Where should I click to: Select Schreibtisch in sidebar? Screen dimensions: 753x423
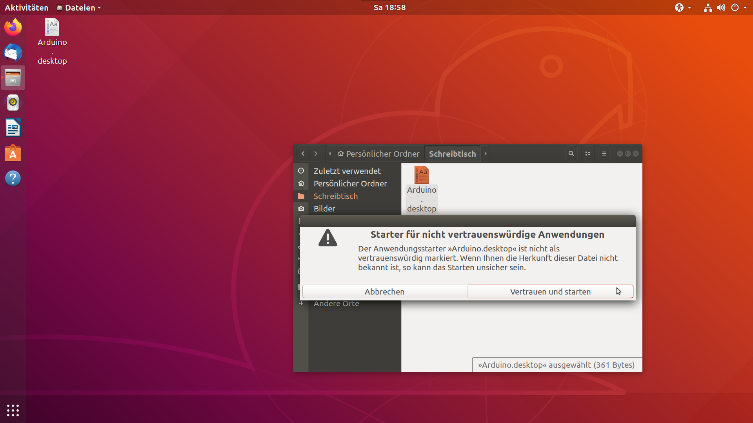pos(347,196)
